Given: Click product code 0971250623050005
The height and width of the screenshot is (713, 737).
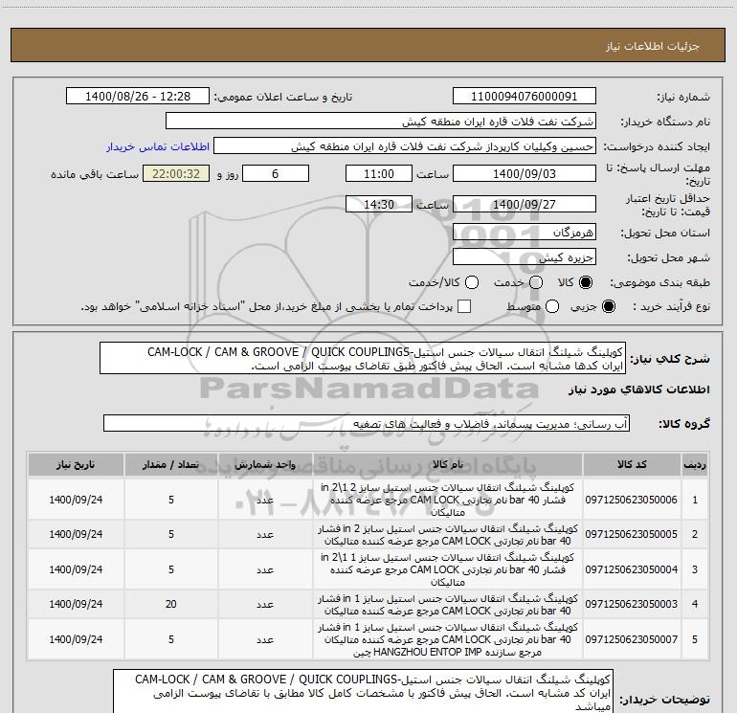Looking at the screenshot, I should (632, 534).
